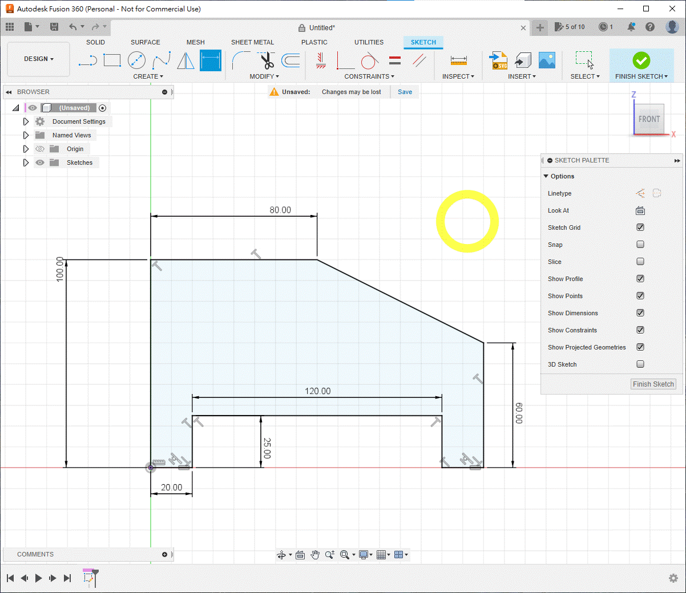The image size is (686, 593).
Task: Activate the Sketch Dimension tool
Action: click(x=210, y=60)
